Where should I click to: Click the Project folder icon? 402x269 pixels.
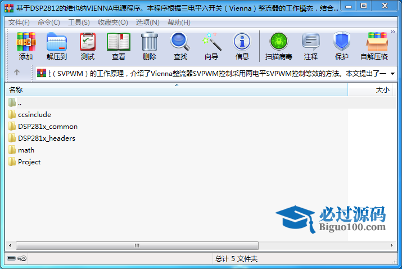click(x=12, y=162)
